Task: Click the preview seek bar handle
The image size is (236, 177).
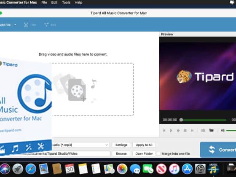Action: tap(181, 120)
